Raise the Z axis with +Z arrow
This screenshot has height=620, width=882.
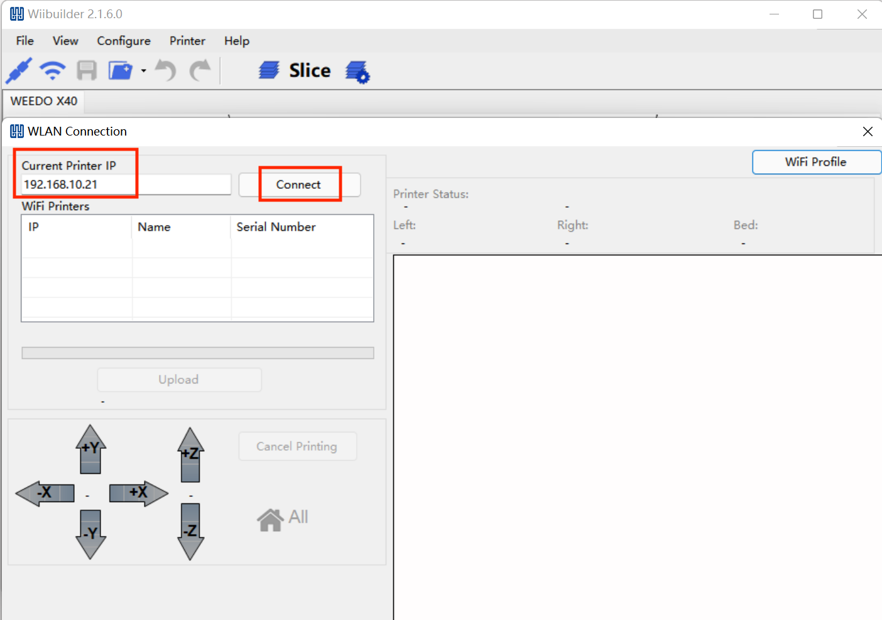190,454
